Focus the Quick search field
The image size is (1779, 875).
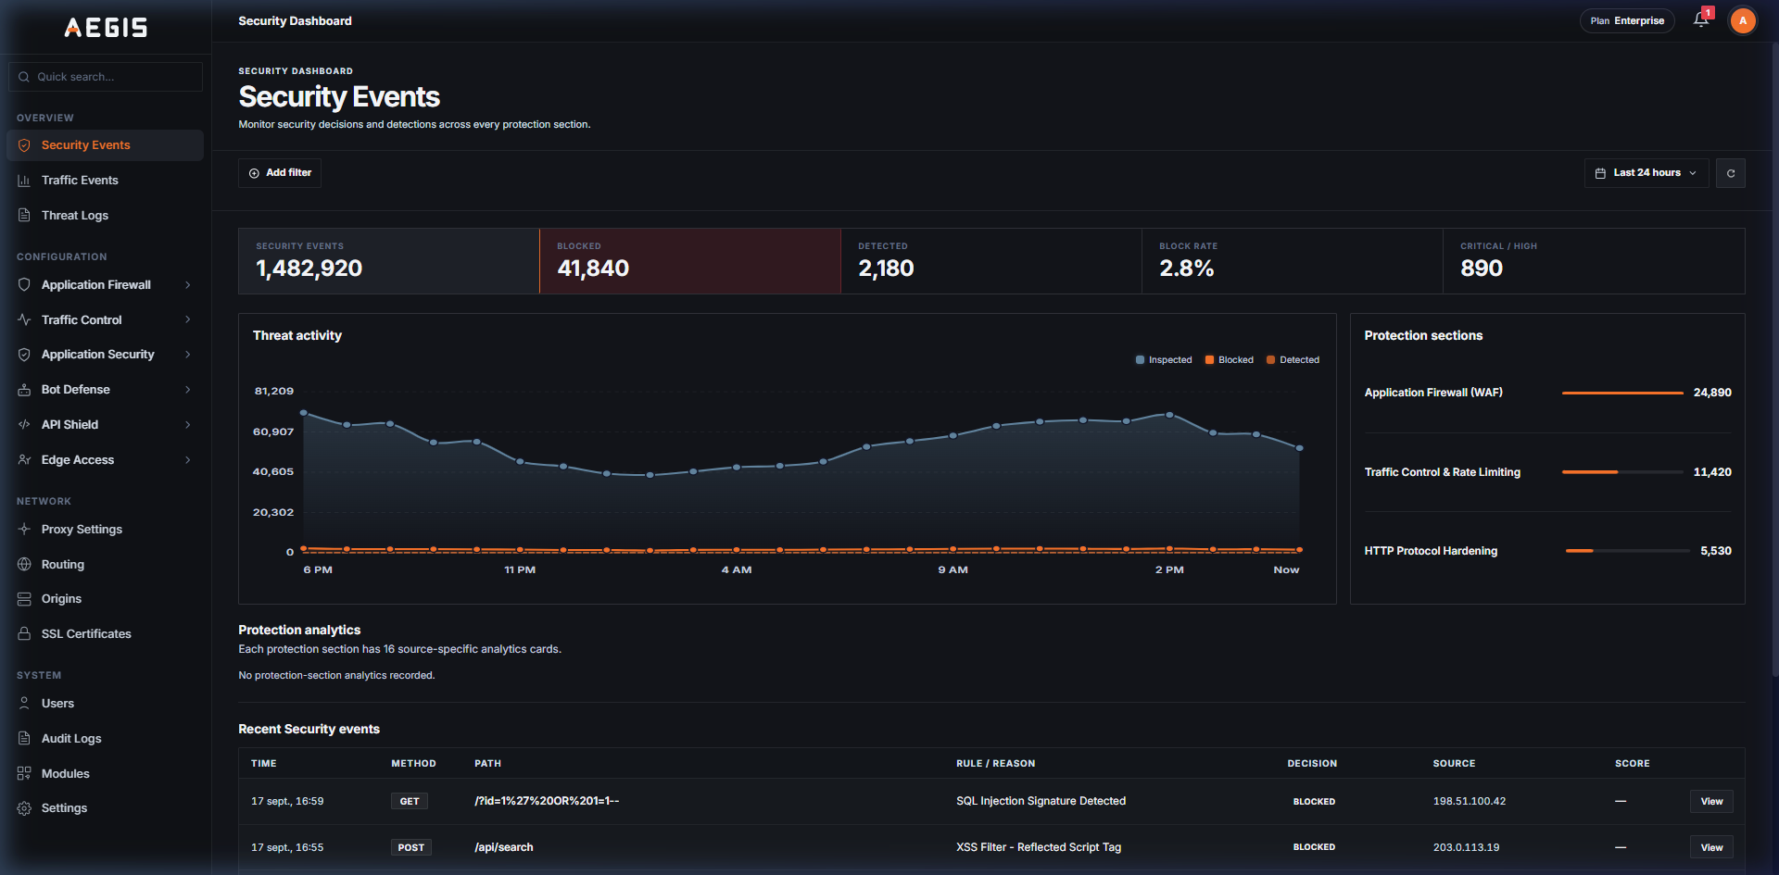[x=106, y=77]
